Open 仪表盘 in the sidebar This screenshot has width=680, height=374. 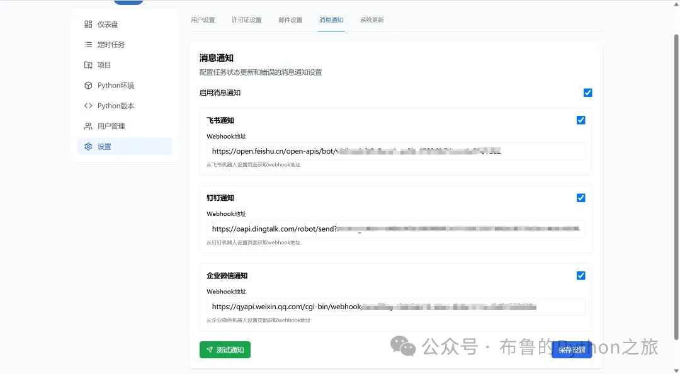click(125, 25)
